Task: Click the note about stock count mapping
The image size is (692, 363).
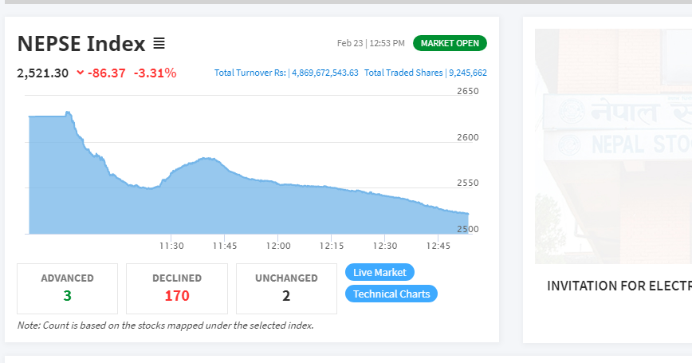Action: pyautogui.click(x=166, y=326)
